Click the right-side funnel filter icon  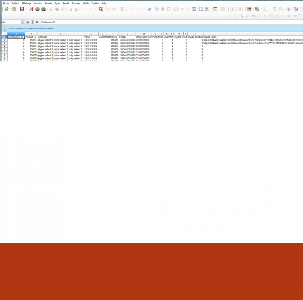tap(288, 9)
